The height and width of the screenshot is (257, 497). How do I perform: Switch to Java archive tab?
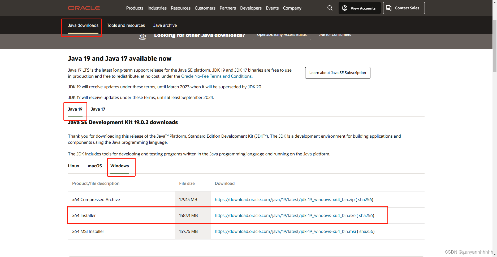tap(165, 25)
